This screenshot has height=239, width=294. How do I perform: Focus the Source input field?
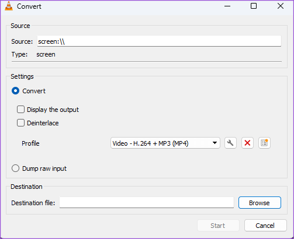pyautogui.click(x=159, y=41)
